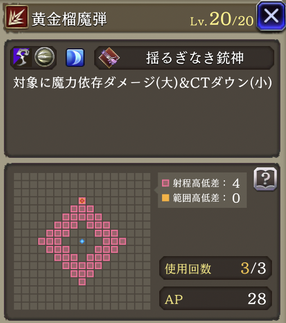The width and height of the screenshot is (286, 323).
Task: Tap the weapon diamond icon beside 揺るぎなき銃神
Action: [109, 57]
